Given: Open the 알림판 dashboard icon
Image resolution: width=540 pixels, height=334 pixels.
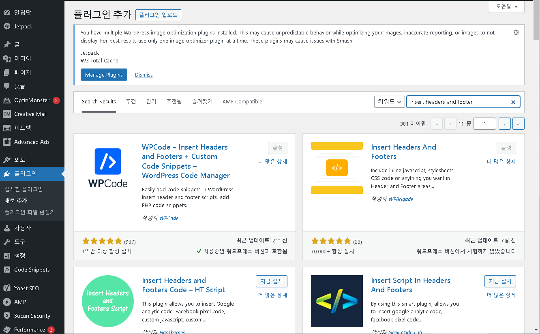Looking at the screenshot, I should coord(7,13).
